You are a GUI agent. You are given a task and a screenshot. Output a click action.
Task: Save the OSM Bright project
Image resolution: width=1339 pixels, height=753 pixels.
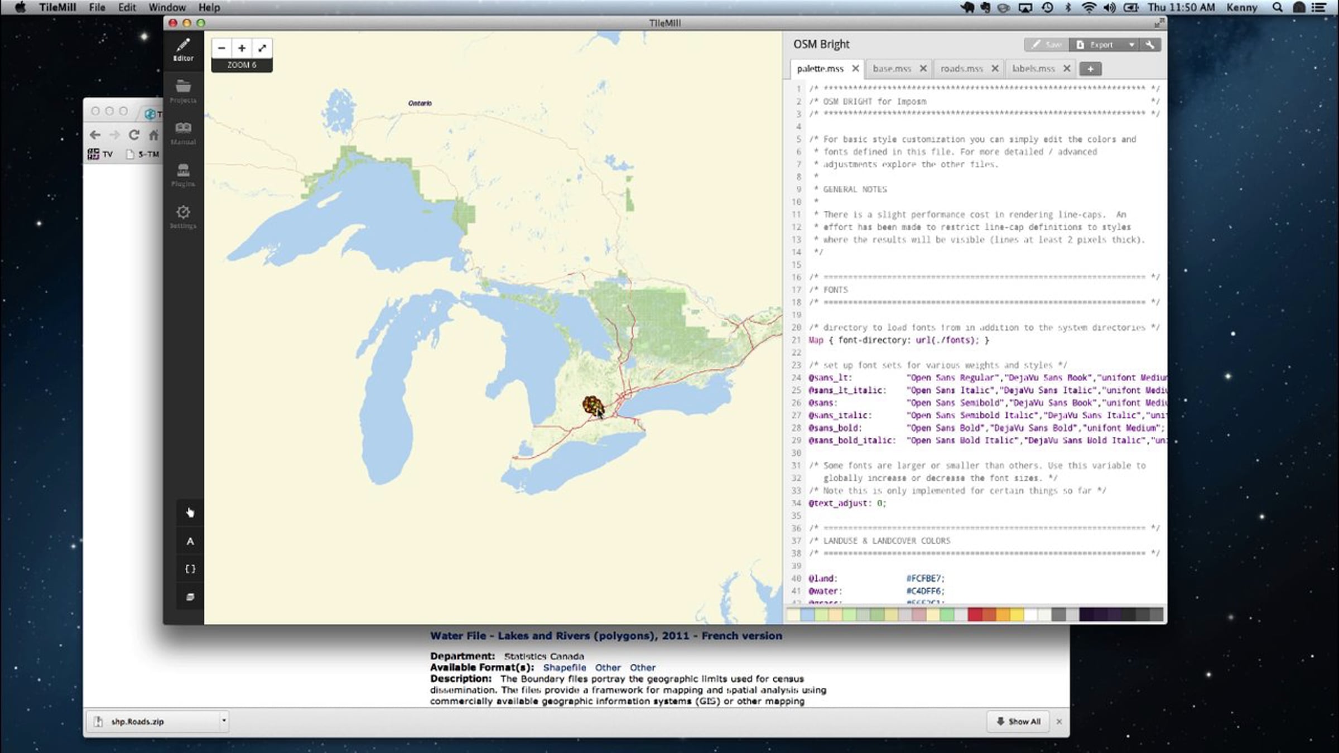click(1047, 45)
